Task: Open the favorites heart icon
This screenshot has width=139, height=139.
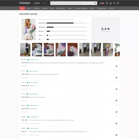Action: (x=114, y=3)
